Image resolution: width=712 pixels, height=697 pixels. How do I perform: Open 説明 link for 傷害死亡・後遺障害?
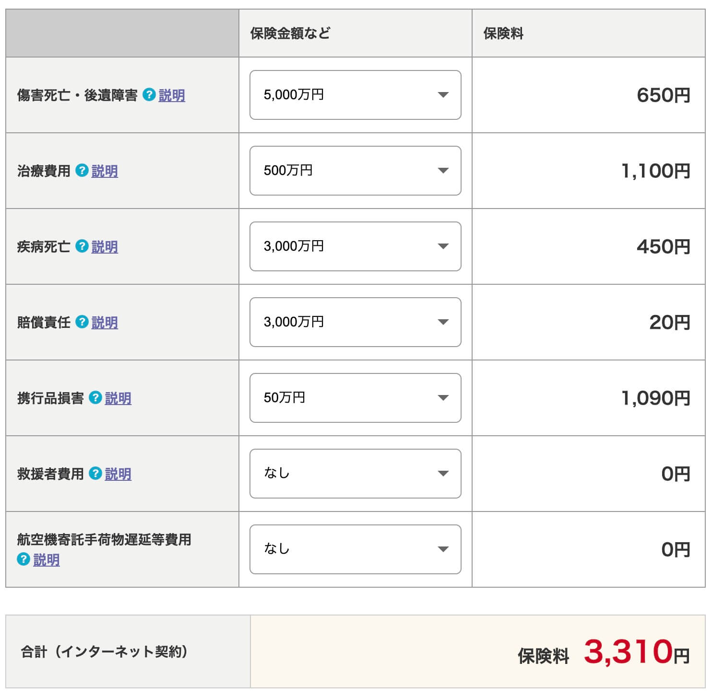(172, 95)
